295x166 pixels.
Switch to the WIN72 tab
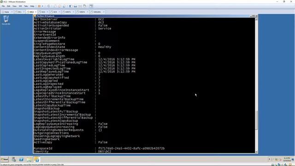pyautogui.click(x=82, y=12)
